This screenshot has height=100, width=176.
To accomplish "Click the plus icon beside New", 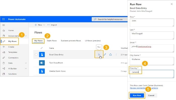I will coord(36,25).
